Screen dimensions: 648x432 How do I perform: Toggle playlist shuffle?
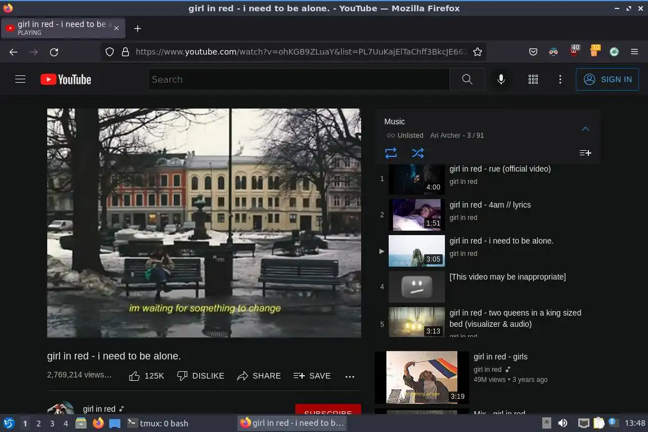click(418, 153)
